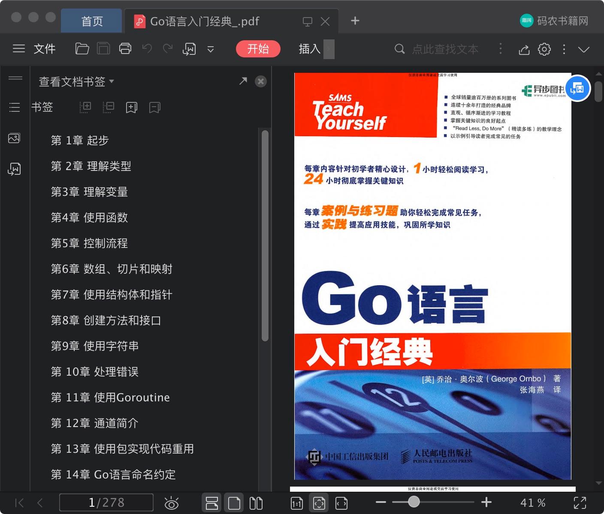Select single page view mode

coord(234,503)
